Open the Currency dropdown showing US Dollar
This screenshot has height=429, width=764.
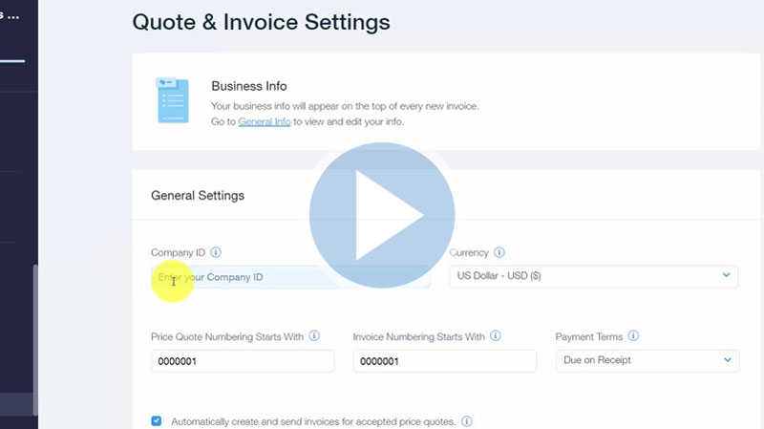pos(593,277)
